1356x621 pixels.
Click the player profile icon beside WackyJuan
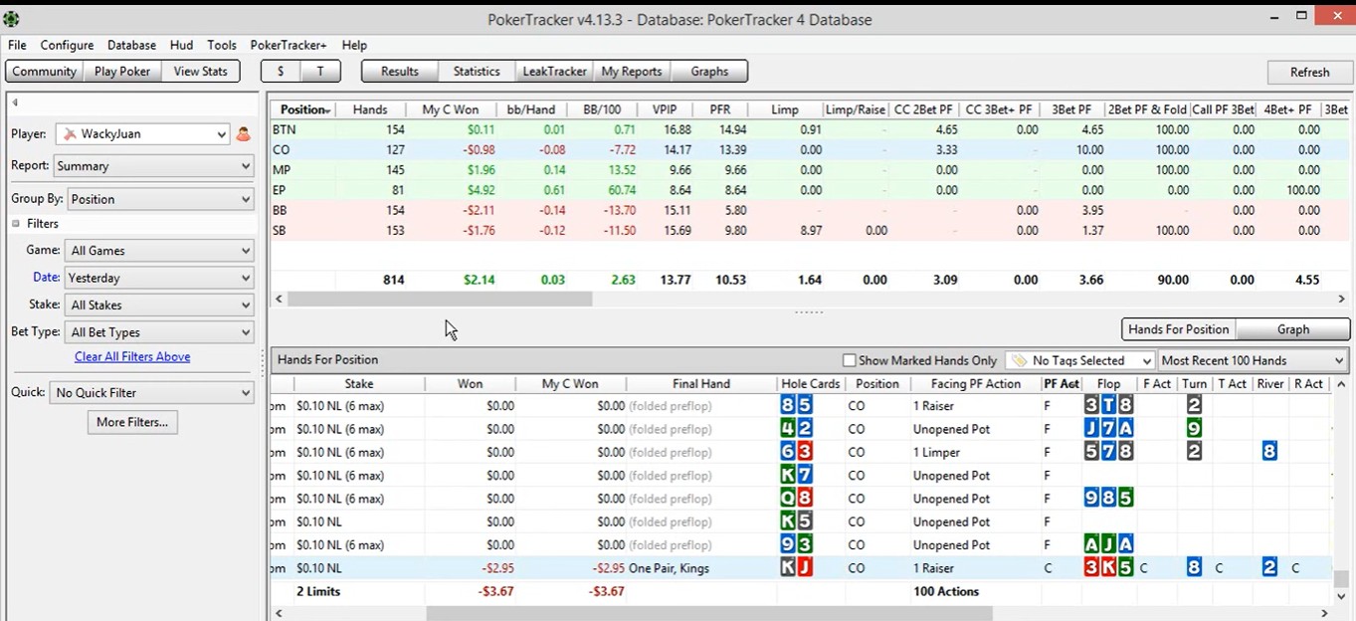pyautogui.click(x=244, y=134)
